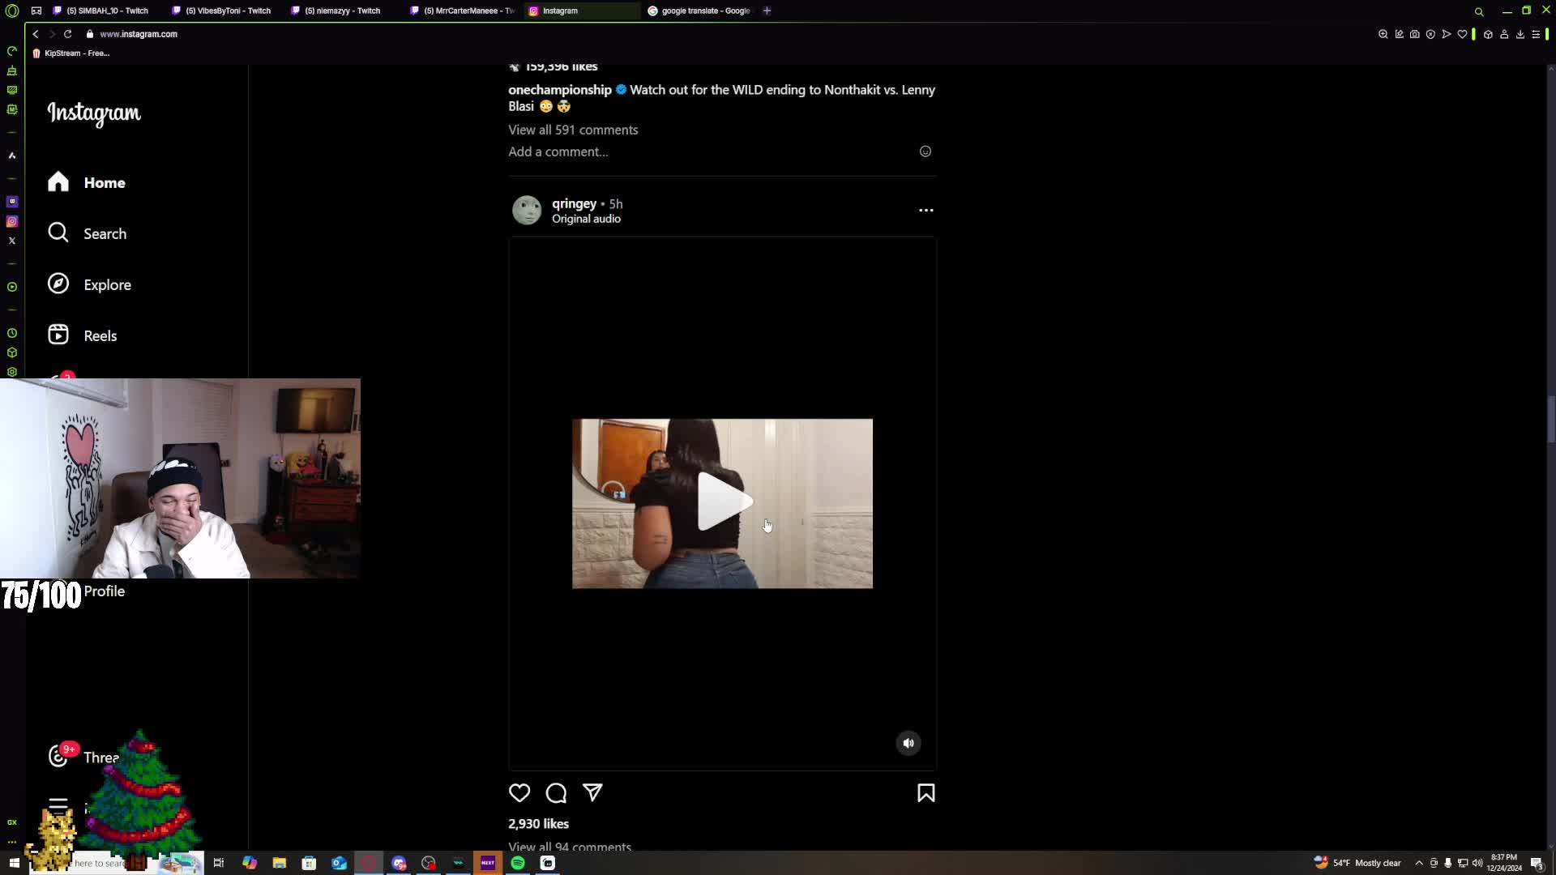Open Outlook from the taskbar
The height and width of the screenshot is (875, 1556).
(339, 863)
